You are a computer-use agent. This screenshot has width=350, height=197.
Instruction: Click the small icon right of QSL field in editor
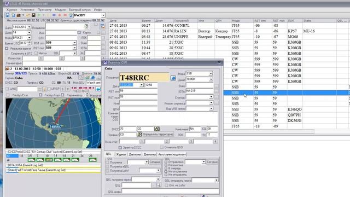point(159,185)
